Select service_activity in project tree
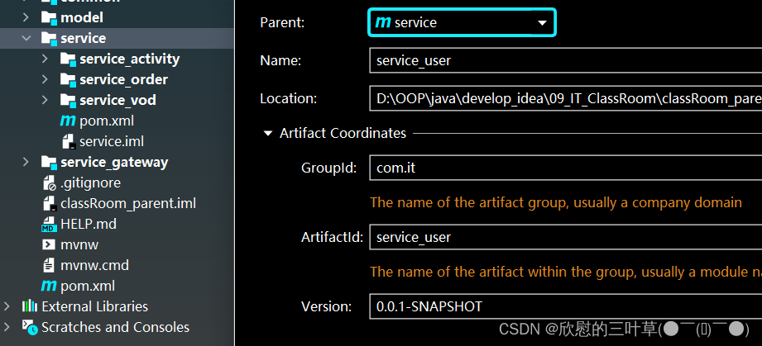Screen dimensions: 762x346 coord(130,59)
